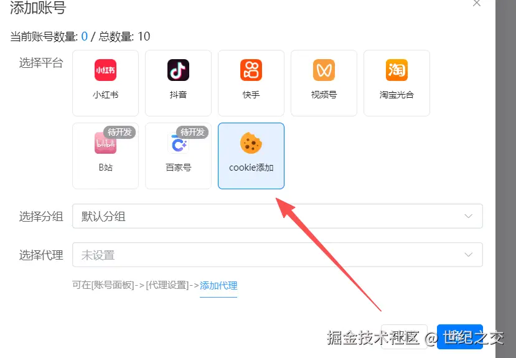Expand the 未设置 proxy chevron arrow
This screenshot has height=358, width=516.
(468, 255)
